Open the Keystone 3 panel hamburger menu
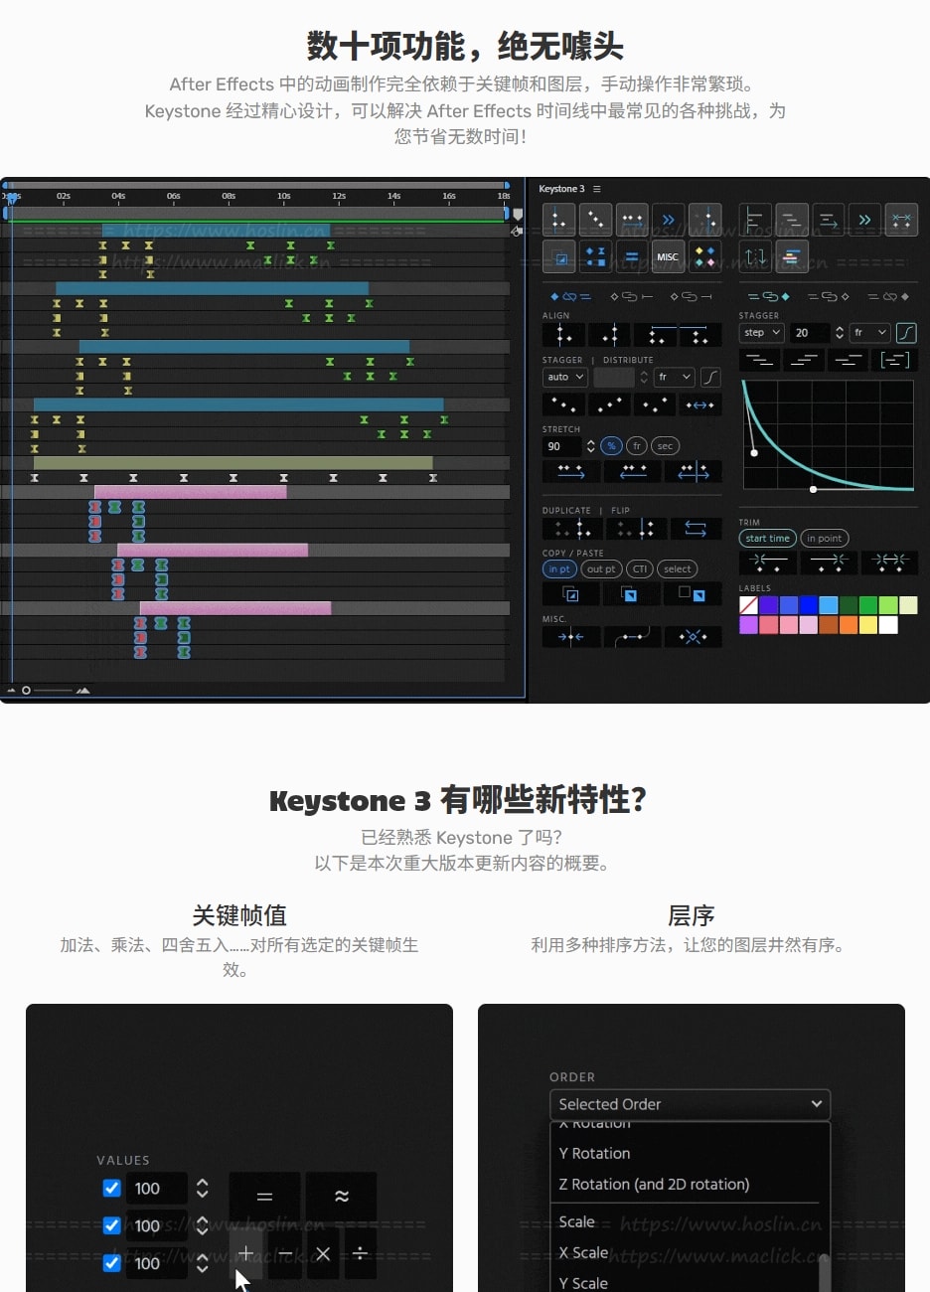The width and height of the screenshot is (930, 1292). click(597, 189)
